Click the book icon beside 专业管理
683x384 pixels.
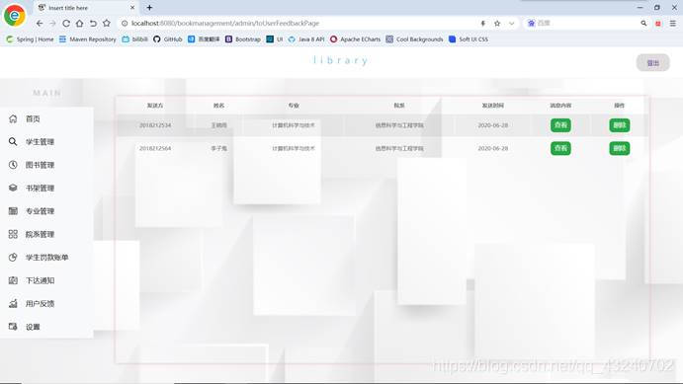(x=13, y=211)
